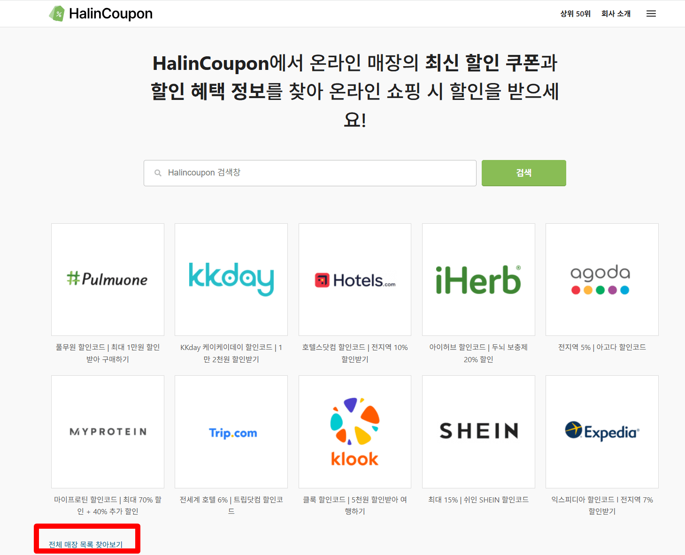The width and height of the screenshot is (685, 555).
Task: Click the 아고다 할인코드 caption link
Action: click(602, 347)
